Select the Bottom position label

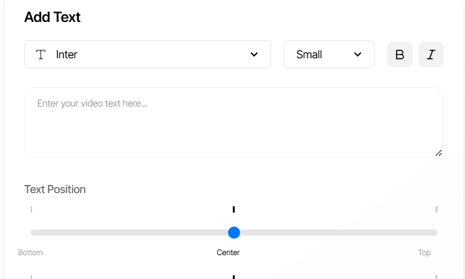point(31,253)
